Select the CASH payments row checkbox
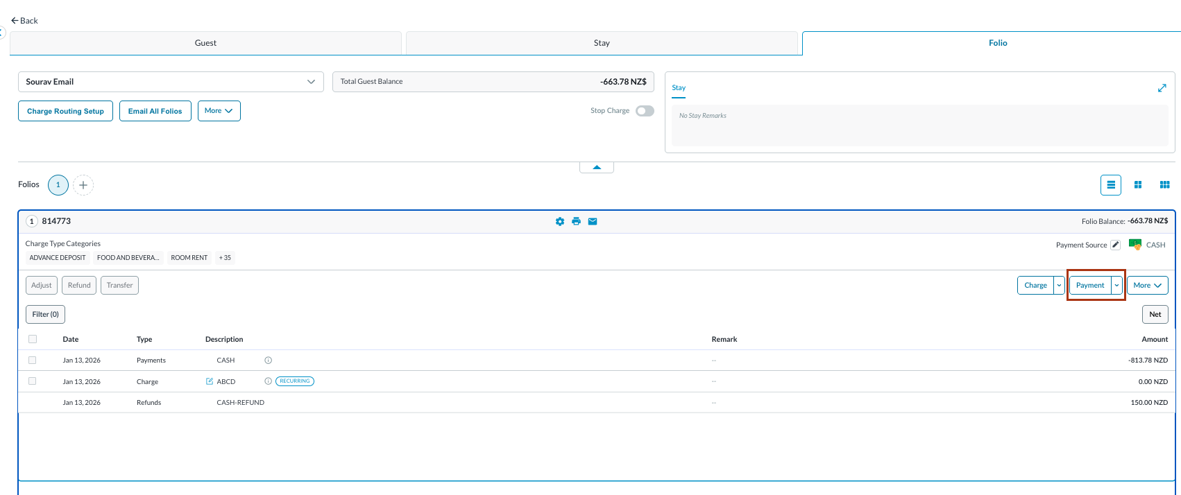Viewport: 1181px width, 495px height. pos(33,361)
